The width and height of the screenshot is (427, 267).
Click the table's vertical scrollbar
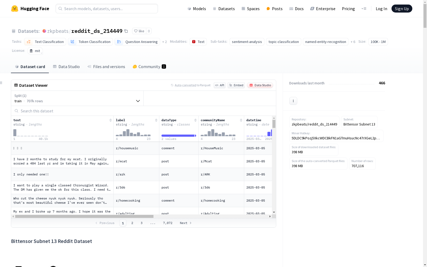[x=274, y=124]
